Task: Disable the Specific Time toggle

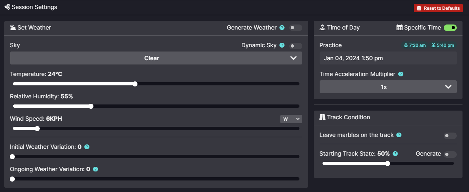Action: click(x=450, y=28)
